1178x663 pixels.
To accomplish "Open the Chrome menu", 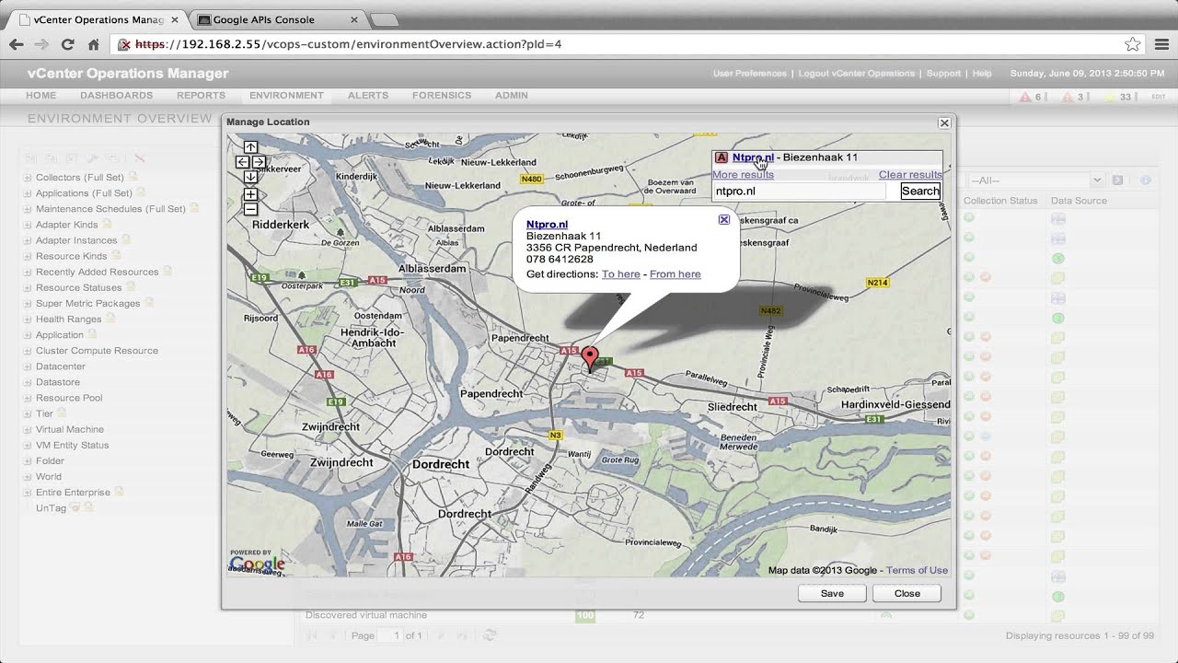I will (1161, 44).
